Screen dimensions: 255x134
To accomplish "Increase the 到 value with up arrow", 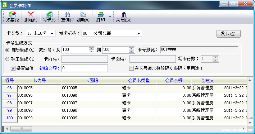I will click(131, 48).
